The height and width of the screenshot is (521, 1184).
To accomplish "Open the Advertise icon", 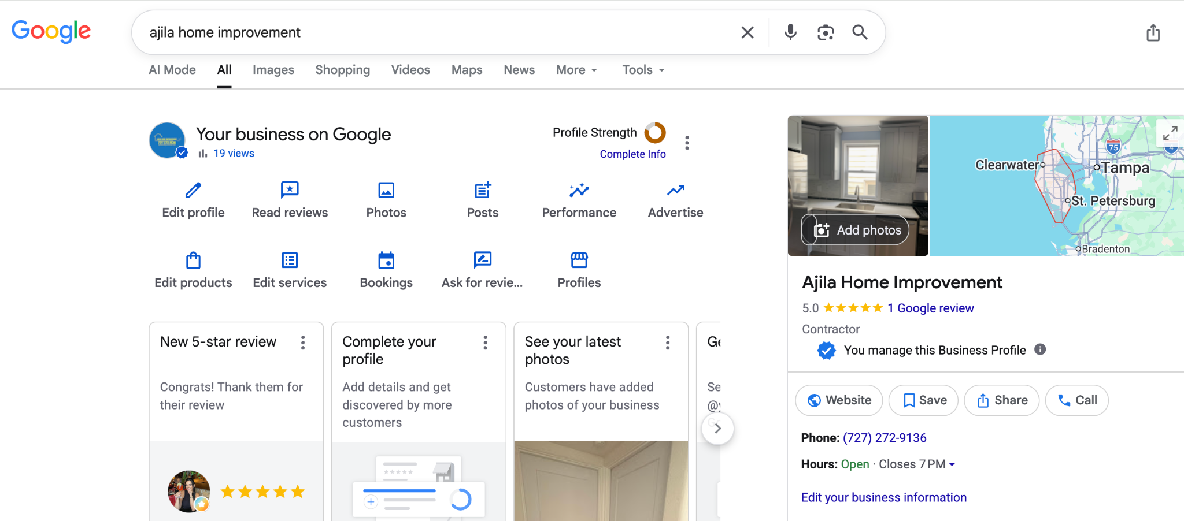I will coord(675,190).
